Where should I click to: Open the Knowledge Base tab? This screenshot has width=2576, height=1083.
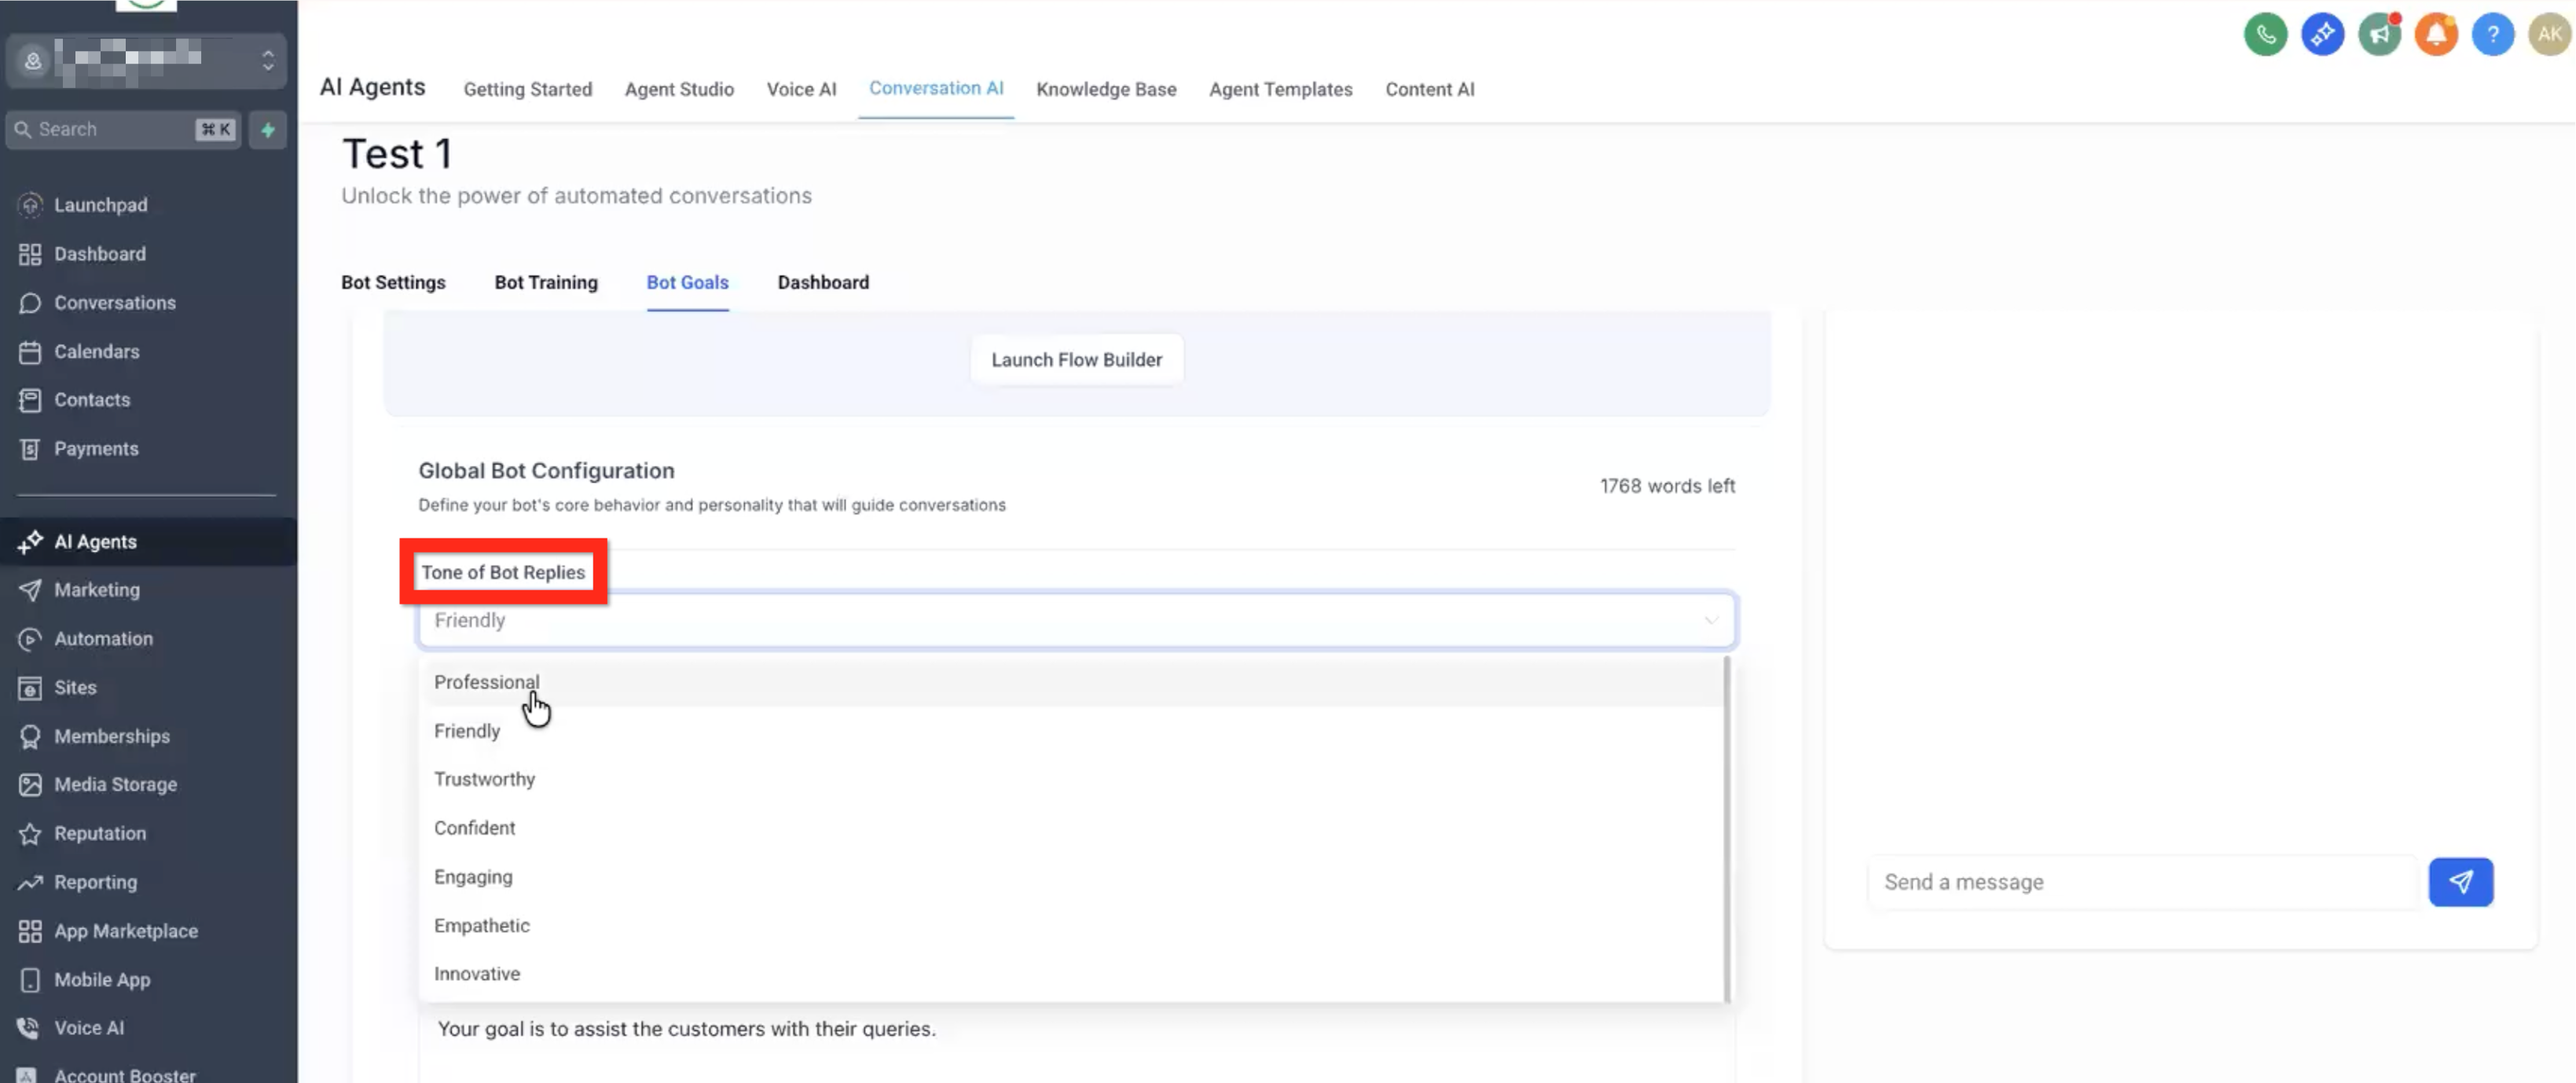pyautogui.click(x=1106, y=89)
